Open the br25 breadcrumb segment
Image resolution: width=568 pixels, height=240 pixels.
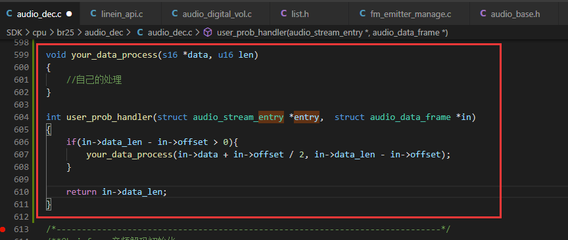[65, 33]
